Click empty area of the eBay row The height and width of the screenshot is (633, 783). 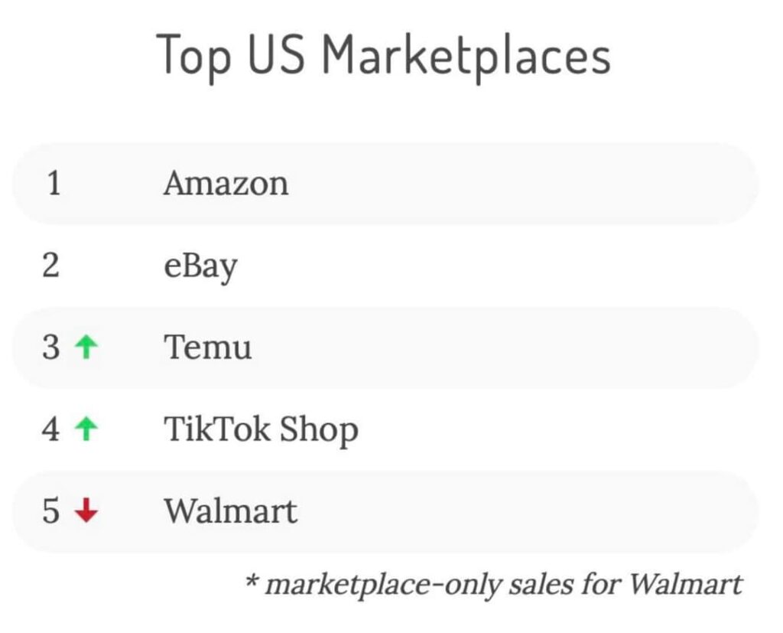499,266
